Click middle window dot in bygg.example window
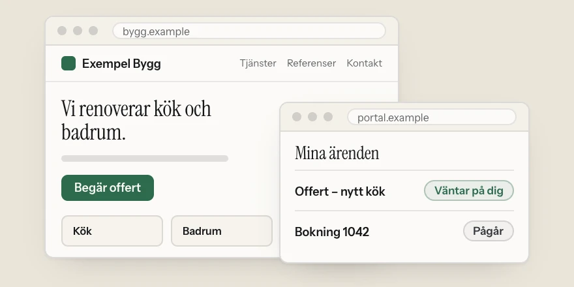574x287 pixels. pyautogui.click(x=78, y=31)
